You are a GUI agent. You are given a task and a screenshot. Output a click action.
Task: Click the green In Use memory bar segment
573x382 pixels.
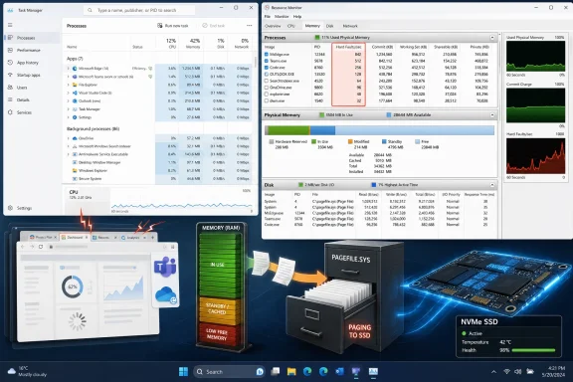point(289,130)
